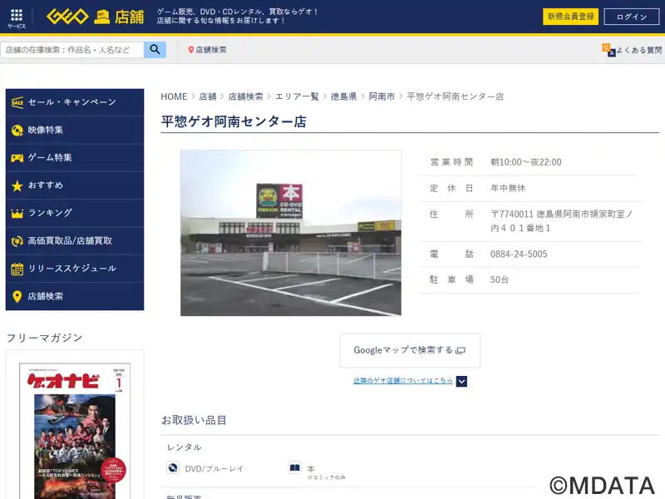Click the address 〒7740011 text
This screenshot has width=665, height=499.
click(x=562, y=221)
